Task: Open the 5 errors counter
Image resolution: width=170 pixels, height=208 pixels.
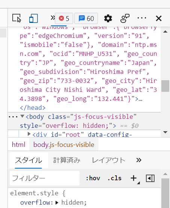Action: click(x=64, y=18)
